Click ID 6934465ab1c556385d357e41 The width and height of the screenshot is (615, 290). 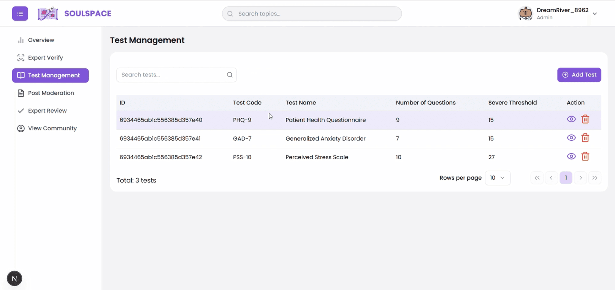(x=160, y=139)
